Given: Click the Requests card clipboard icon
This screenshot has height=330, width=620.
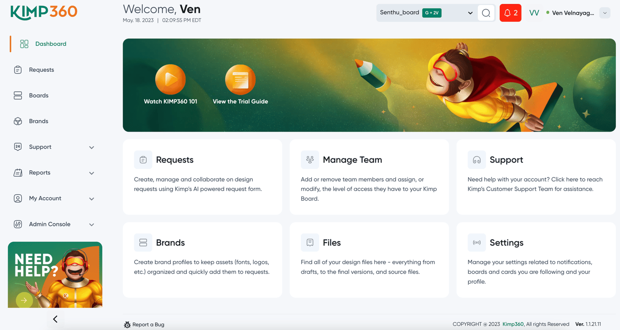Looking at the screenshot, I should point(143,160).
